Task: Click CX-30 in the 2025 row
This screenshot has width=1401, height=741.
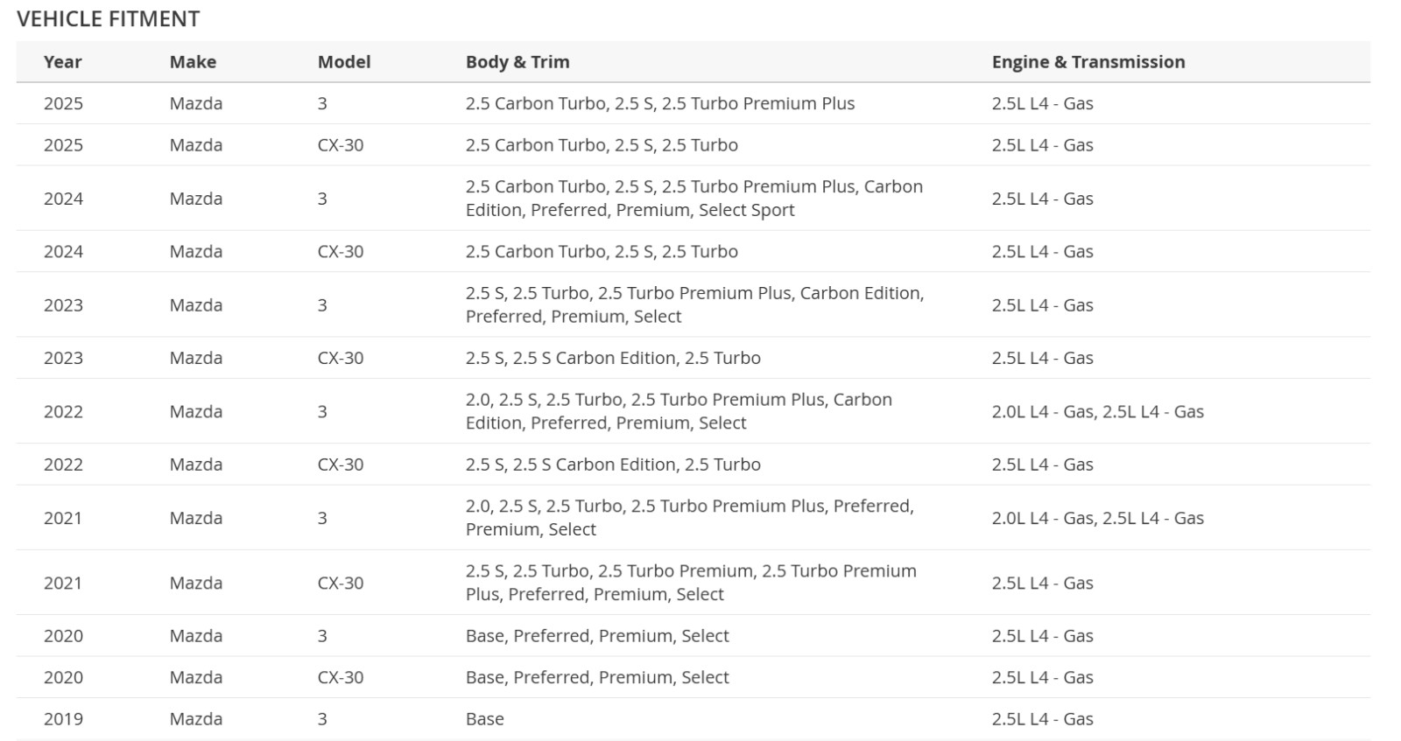Action: (x=341, y=145)
